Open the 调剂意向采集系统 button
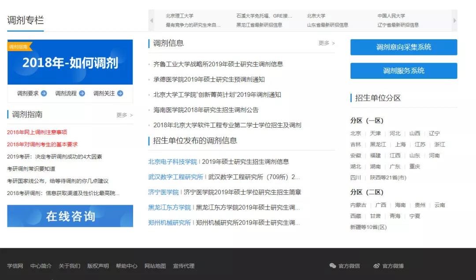This screenshot has height=280, width=476. tap(403, 47)
